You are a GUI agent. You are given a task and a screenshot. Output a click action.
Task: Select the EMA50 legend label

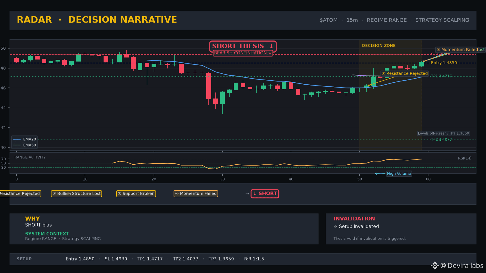coord(30,145)
